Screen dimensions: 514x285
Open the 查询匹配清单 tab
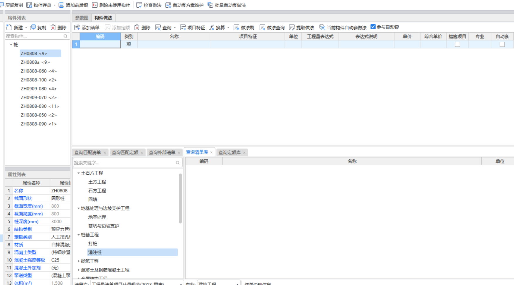[87, 152]
